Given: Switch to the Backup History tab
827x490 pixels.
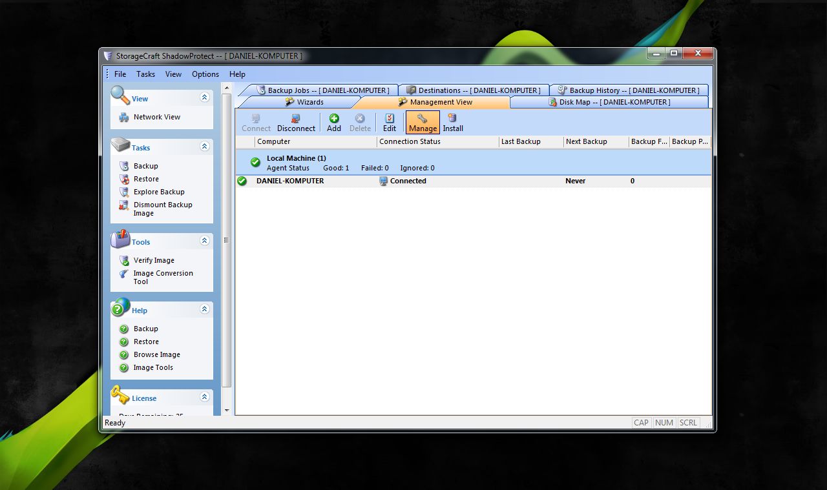Looking at the screenshot, I should [x=628, y=90].
